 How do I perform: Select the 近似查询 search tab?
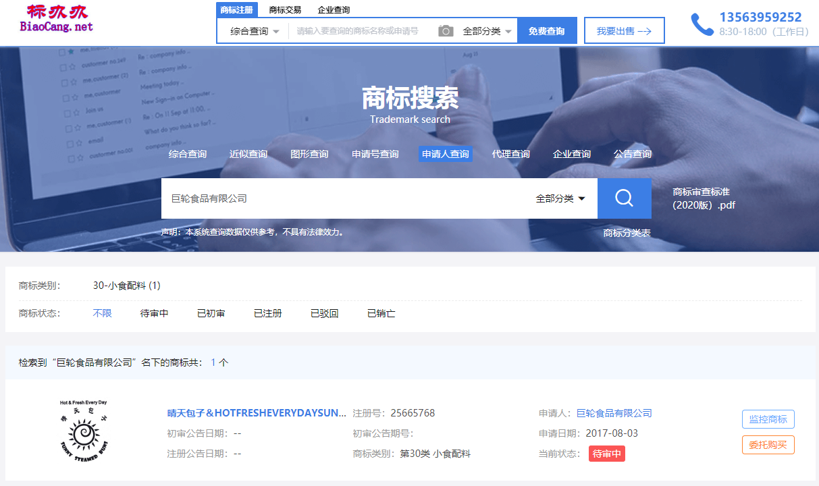click(x=248, y=154)
